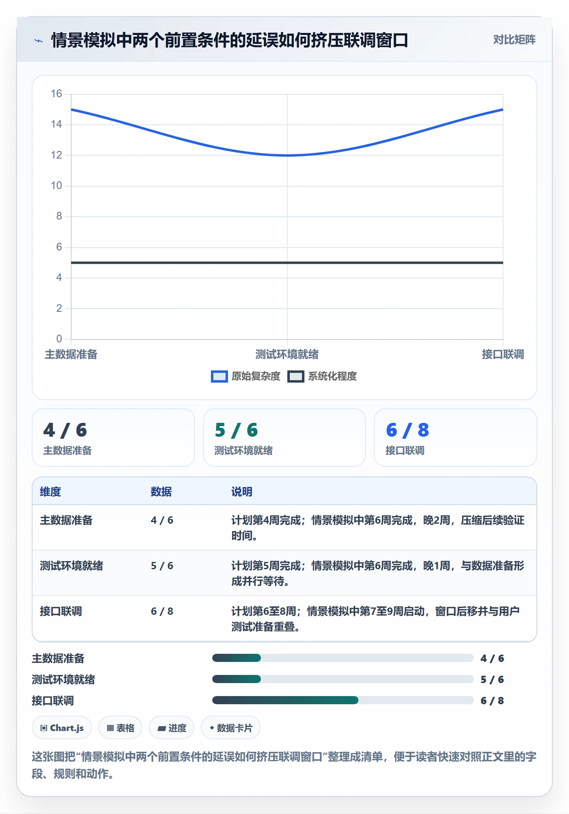Click the 数据 column header
The image size is (569, 814).
(161, 492)
